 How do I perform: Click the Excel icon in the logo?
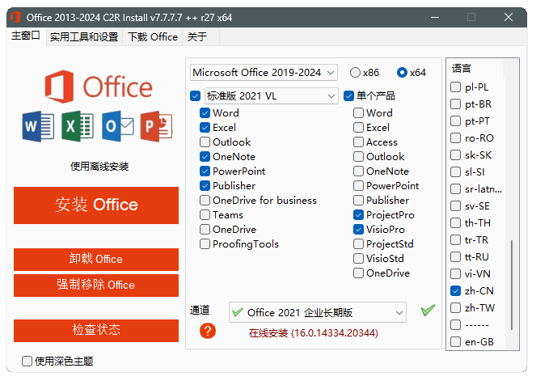(78, 126)
